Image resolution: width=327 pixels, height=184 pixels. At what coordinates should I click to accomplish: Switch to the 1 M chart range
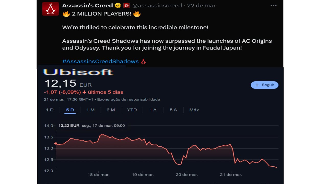coord(90,110)
